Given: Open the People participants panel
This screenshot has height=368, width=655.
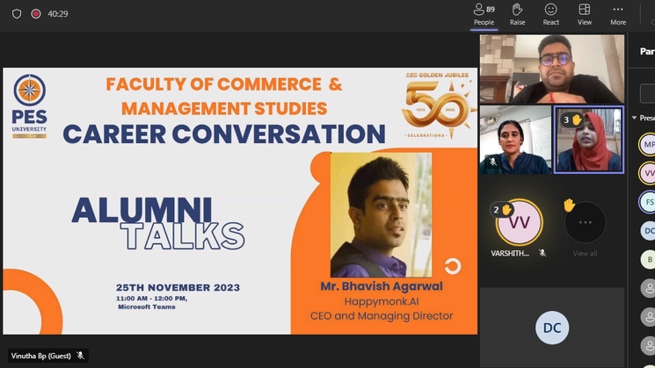Looking at the screenshot, I should pyautogui.click(x=484, y=14).
